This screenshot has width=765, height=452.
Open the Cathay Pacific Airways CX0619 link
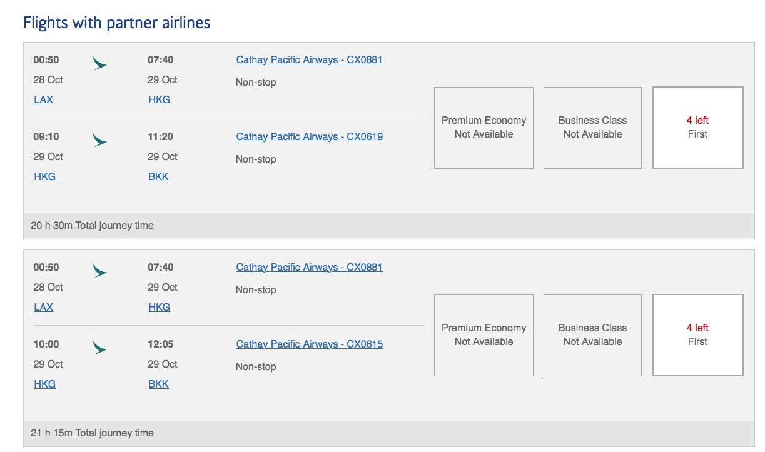(x=309, y=137)
